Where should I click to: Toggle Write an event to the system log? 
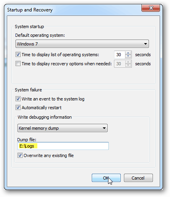(x=18, y=99)
